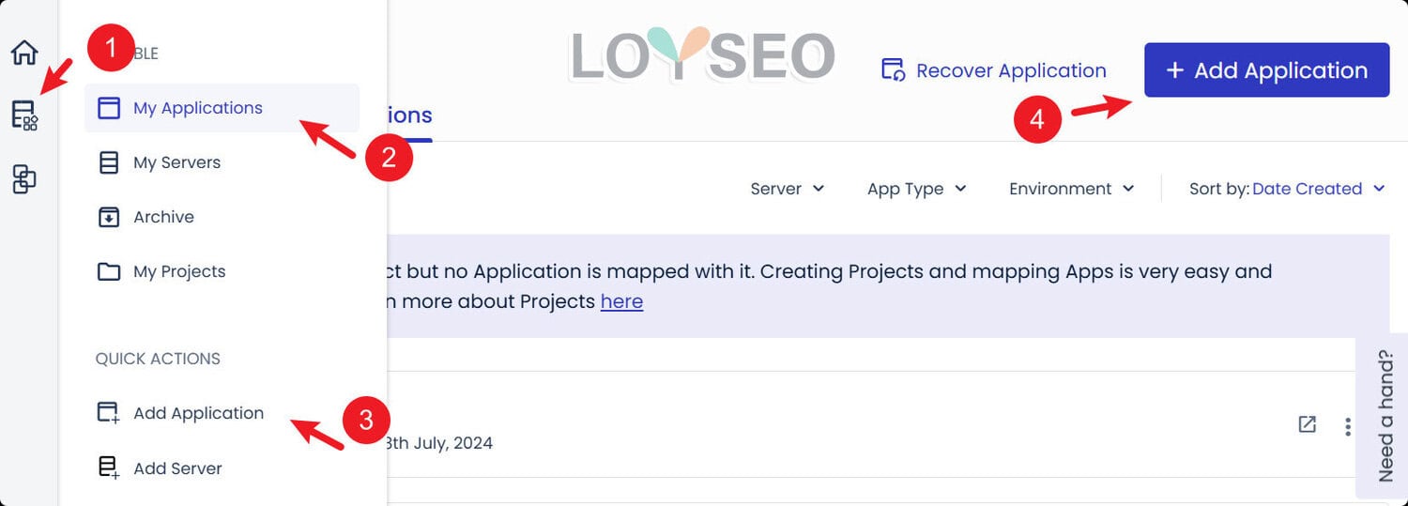Viewport: 1408px width, 506px height.
Task: Select My Servers in the menu
Action: point(176,162)
